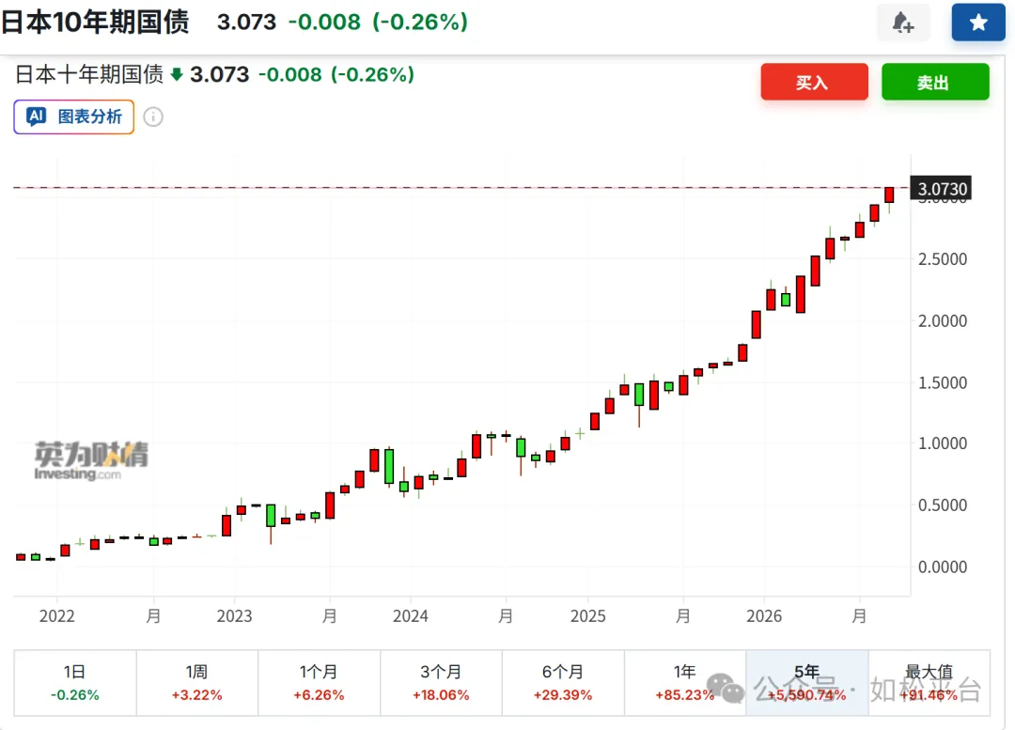The width and height of the screenshot is (1015, 730).
Task: Click the blue star watchlist icon
Action: pyautogui.click(x=978, y=23)
